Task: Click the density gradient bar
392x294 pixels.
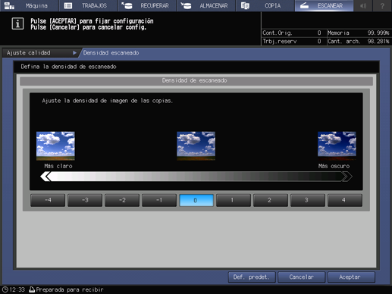Action: [196, 177]
